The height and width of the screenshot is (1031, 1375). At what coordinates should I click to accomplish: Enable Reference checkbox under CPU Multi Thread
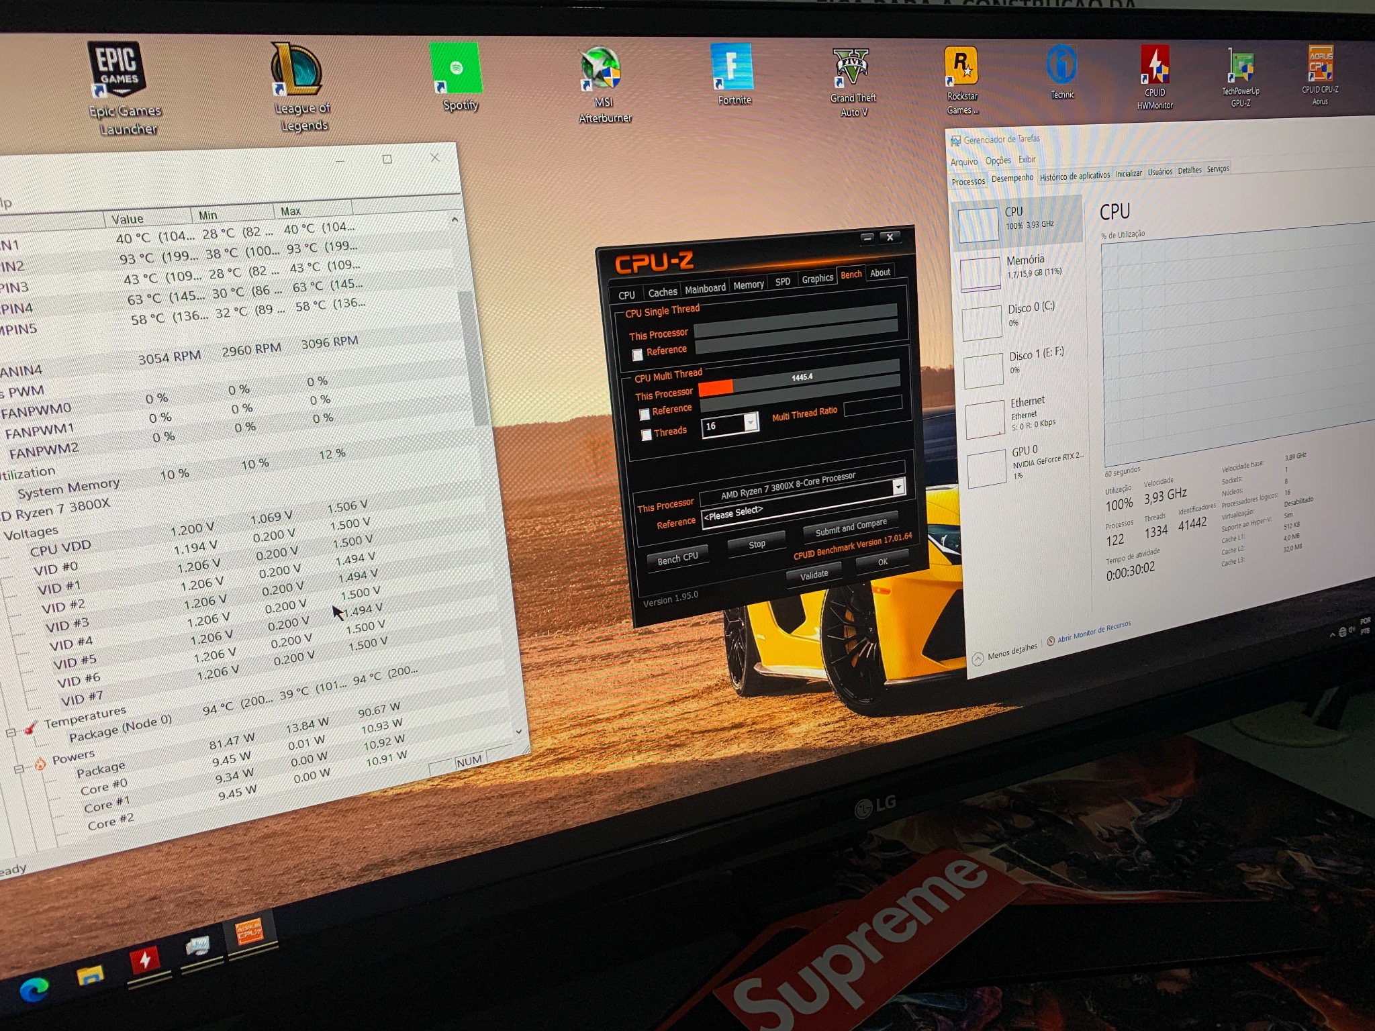(x=645, y=413)
